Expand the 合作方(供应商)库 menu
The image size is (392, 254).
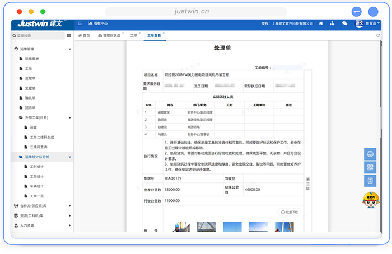tap(70, 205)
